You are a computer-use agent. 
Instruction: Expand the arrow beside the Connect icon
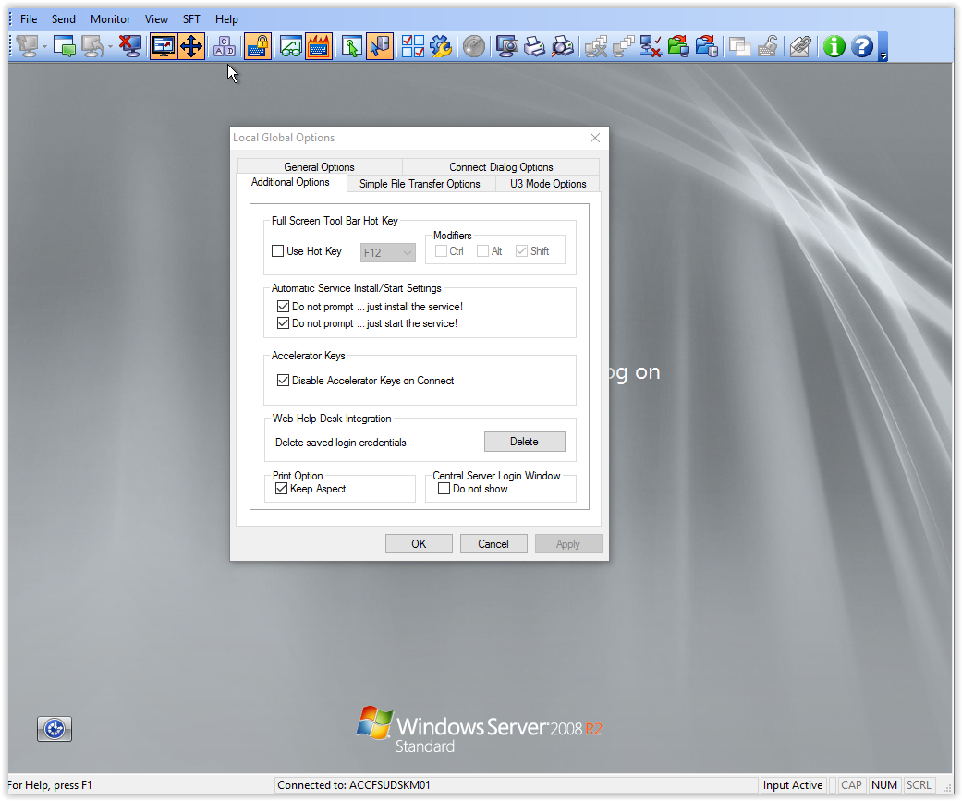coord(44,46)
